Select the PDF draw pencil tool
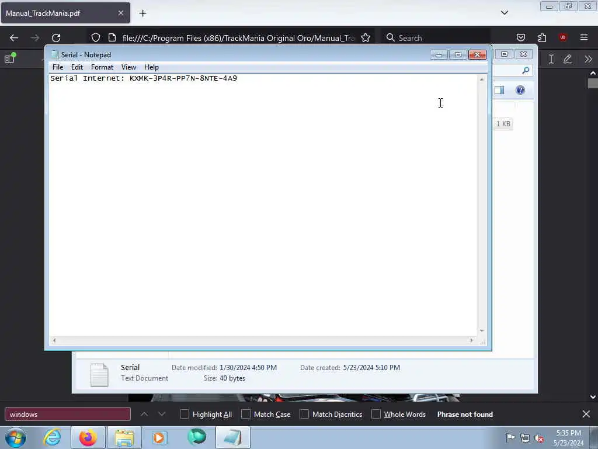The image size is (598, 449). click(568, 59)
